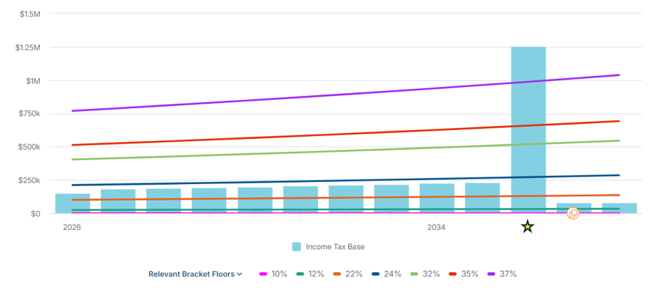Click the red 35% bracket line
Viewport: 650px width, 297px height.
346,133
